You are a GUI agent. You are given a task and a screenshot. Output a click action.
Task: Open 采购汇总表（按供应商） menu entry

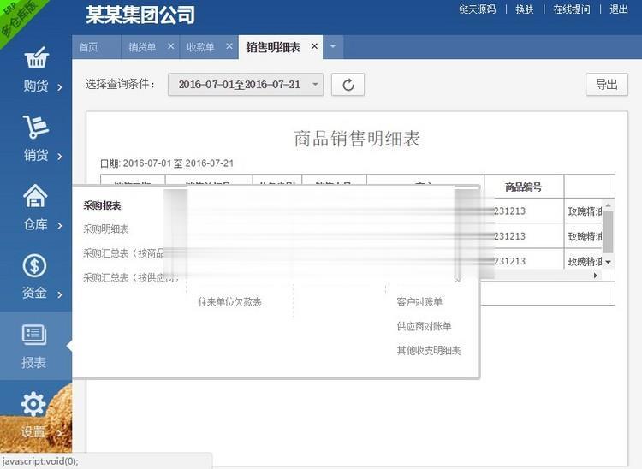pyautogui.click(x=131, y=278)
